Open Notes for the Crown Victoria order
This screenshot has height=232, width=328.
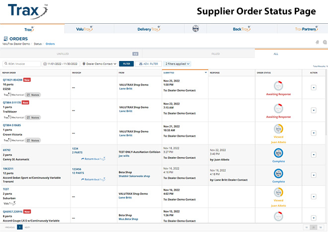33,140
